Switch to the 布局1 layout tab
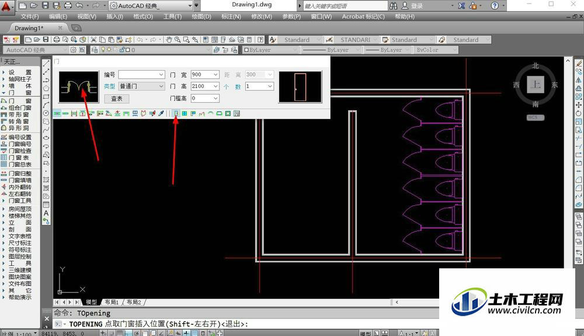 (x=112, y=302)
